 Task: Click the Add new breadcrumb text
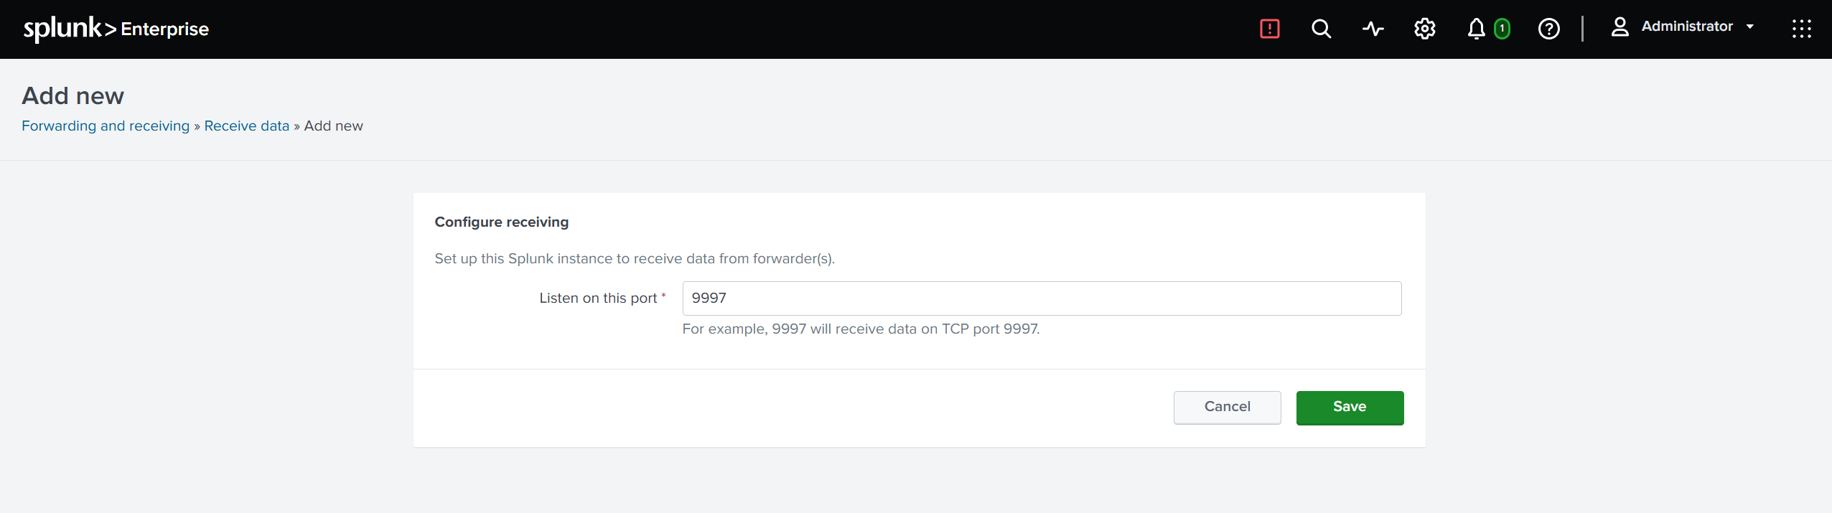[x=333, y=126]
